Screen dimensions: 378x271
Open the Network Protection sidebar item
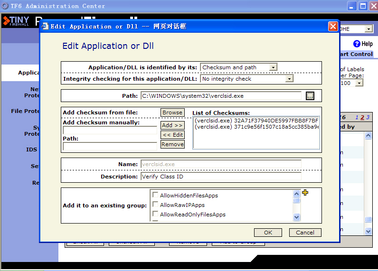(32, 92)
